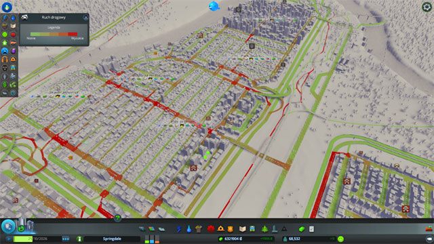434x244 pixels.
Task: Select the Health red info view icon
Action: click(13, 35)
